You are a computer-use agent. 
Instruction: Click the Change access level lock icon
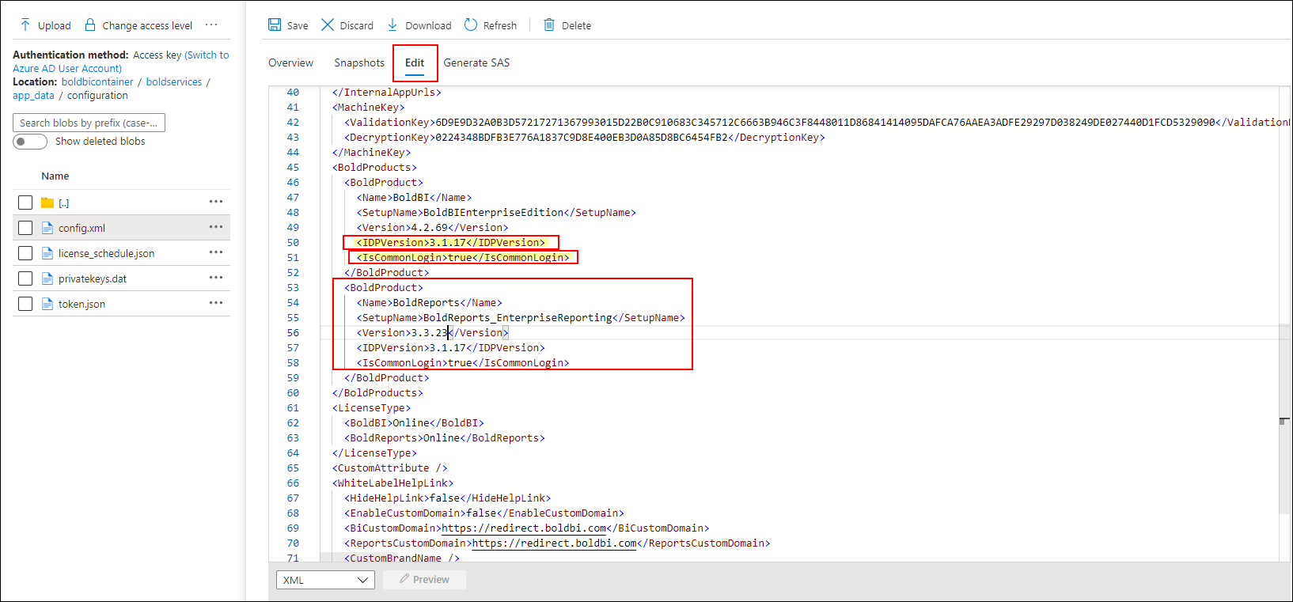pyautogui.click(x=90, y=25)
